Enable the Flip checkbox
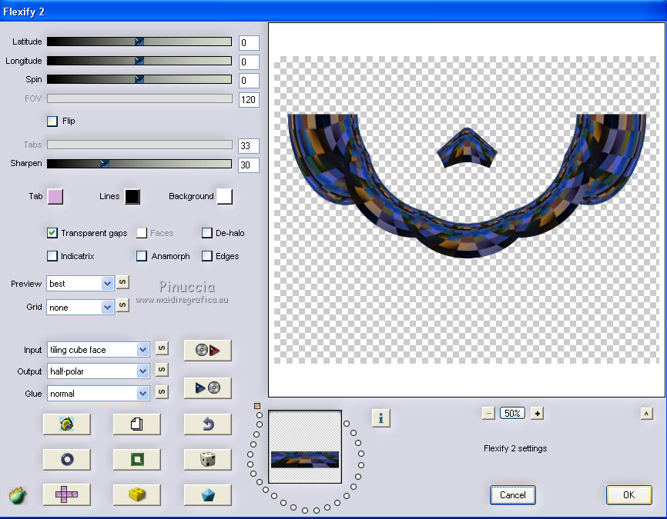 52,121
